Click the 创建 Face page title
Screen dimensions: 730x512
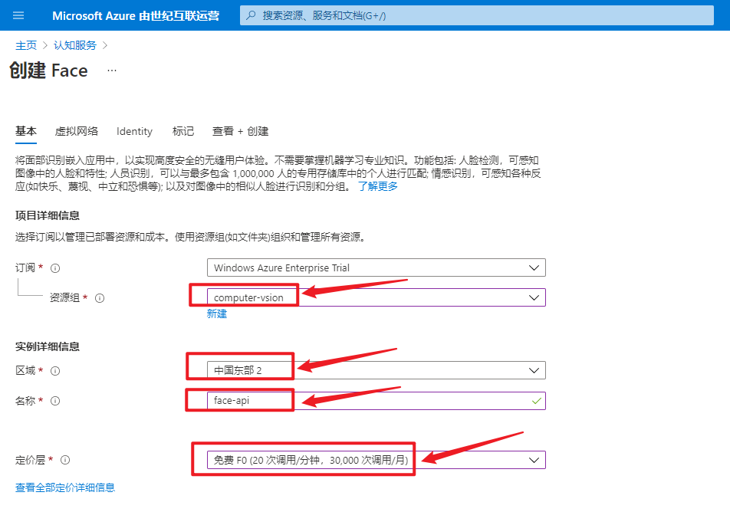tap(48, 71)
